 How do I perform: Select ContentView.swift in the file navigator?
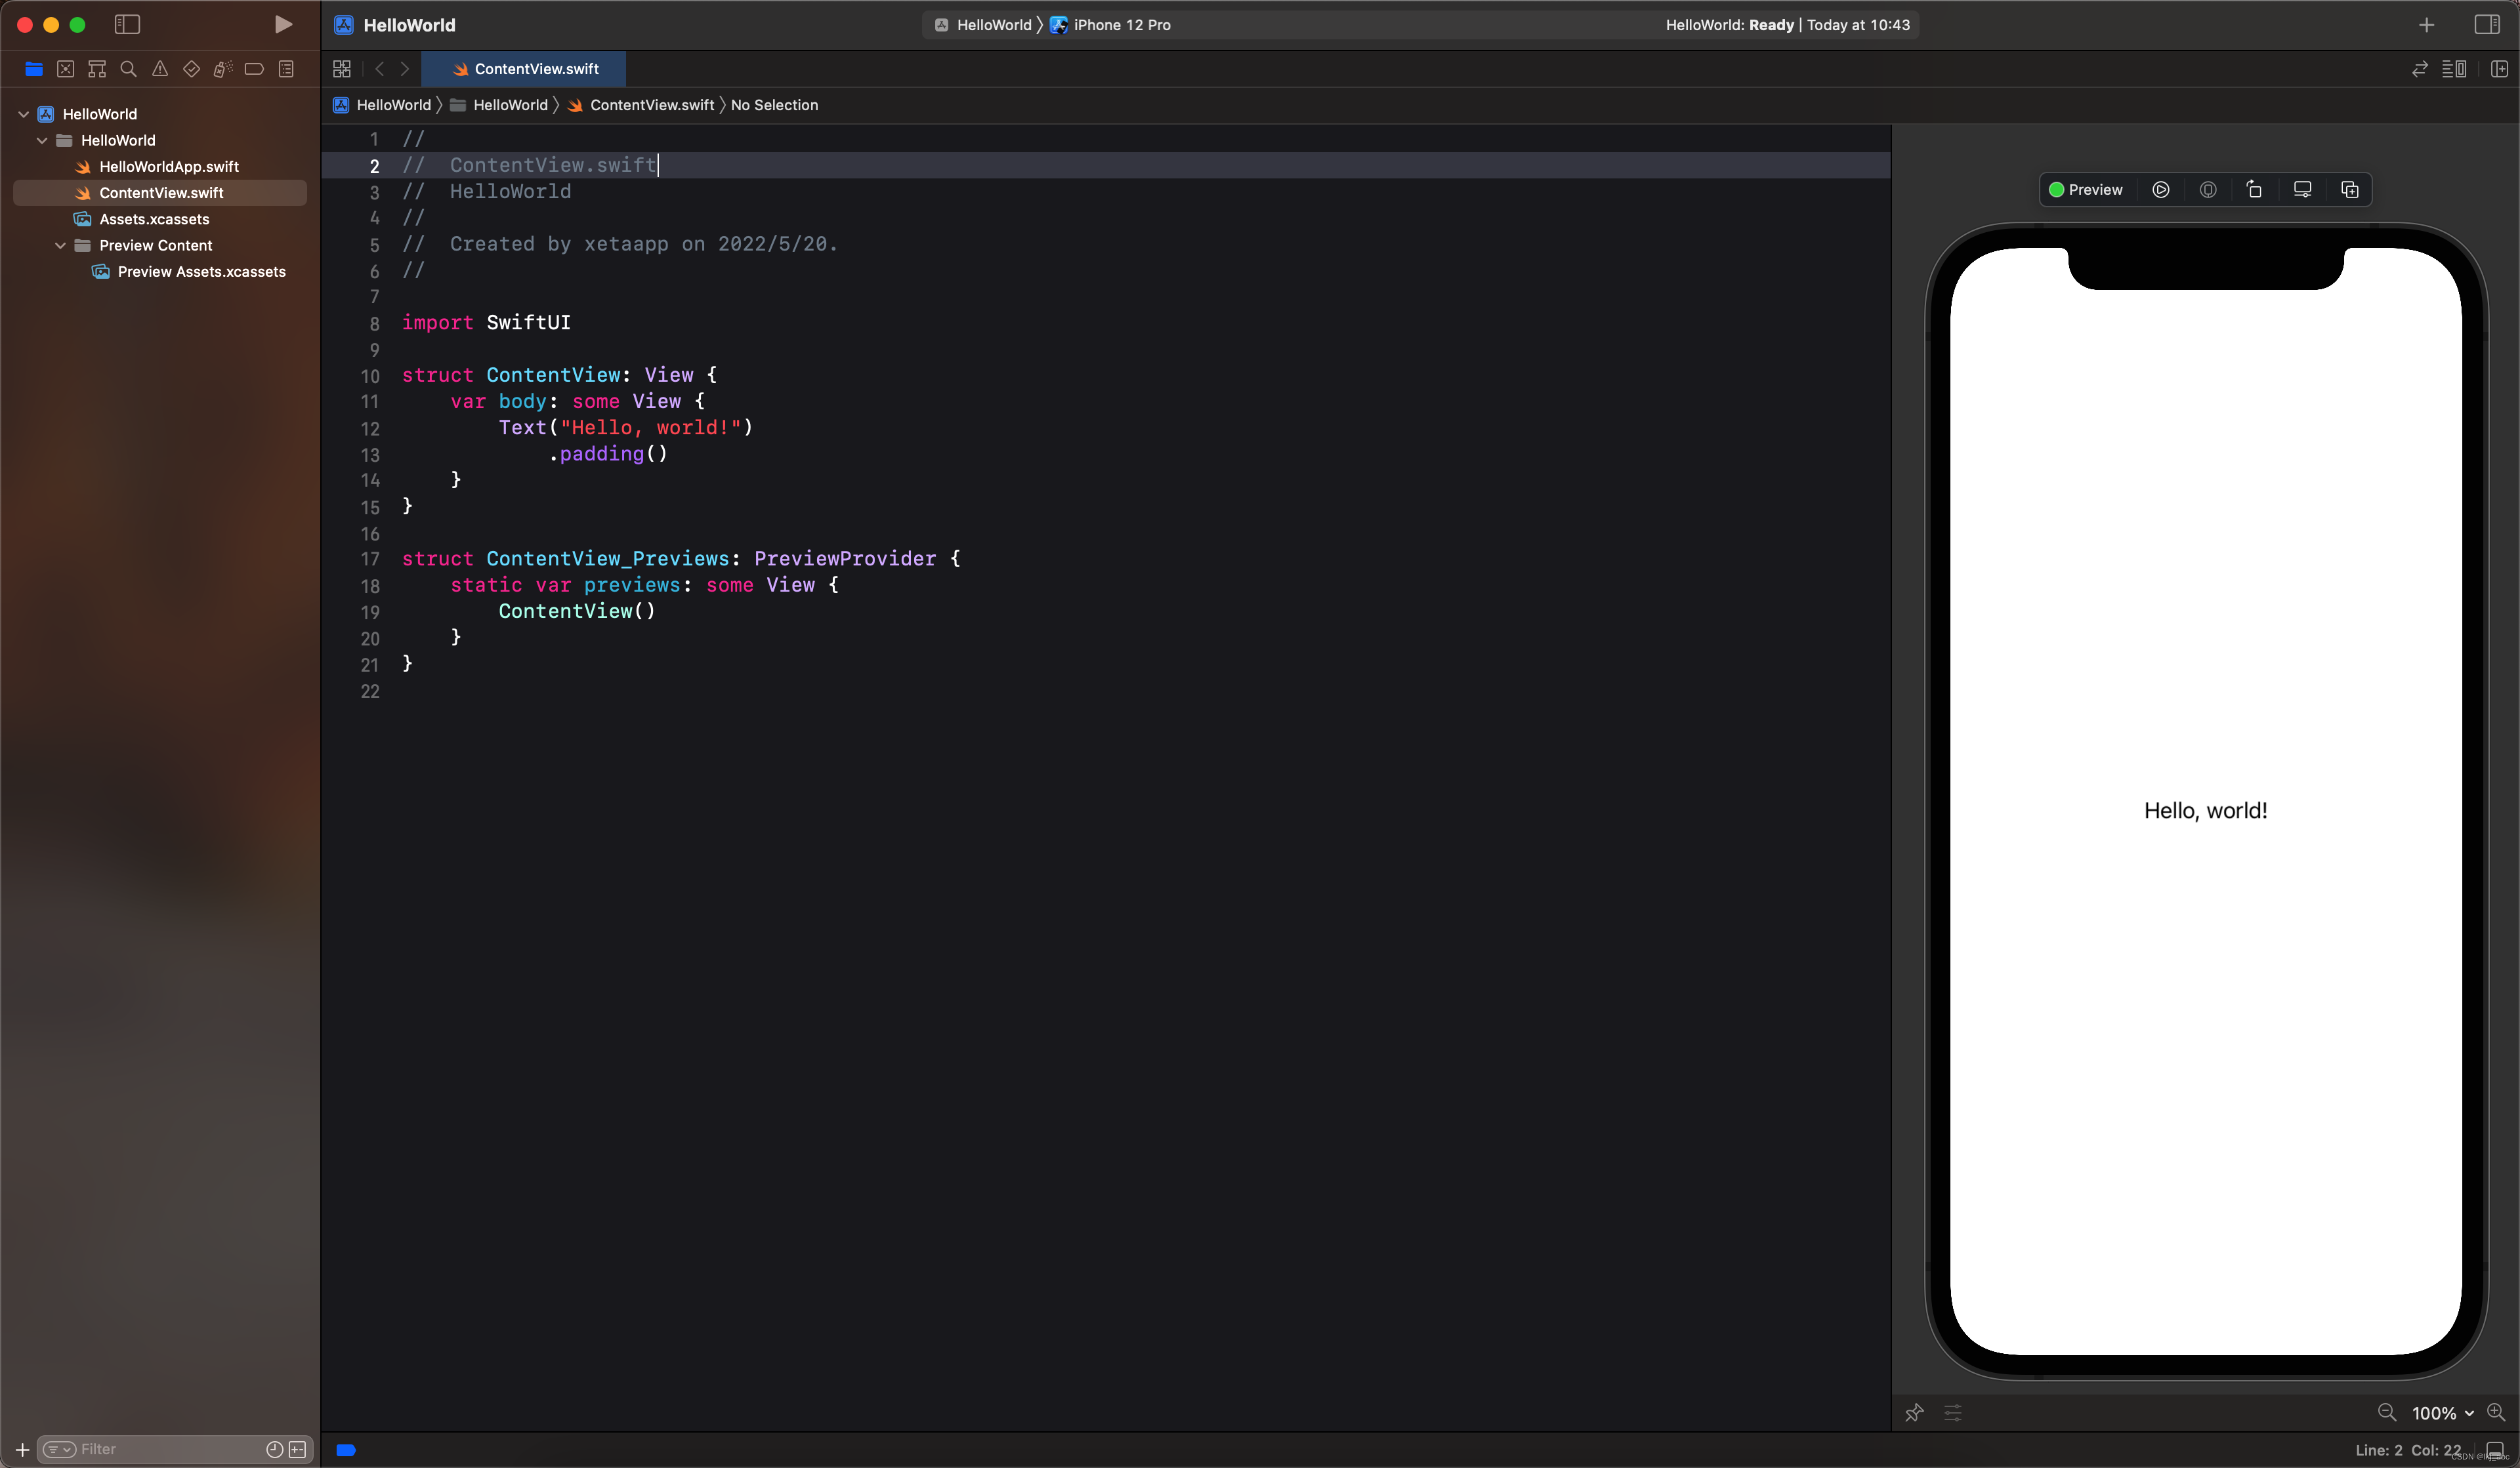tap(161, 192)
